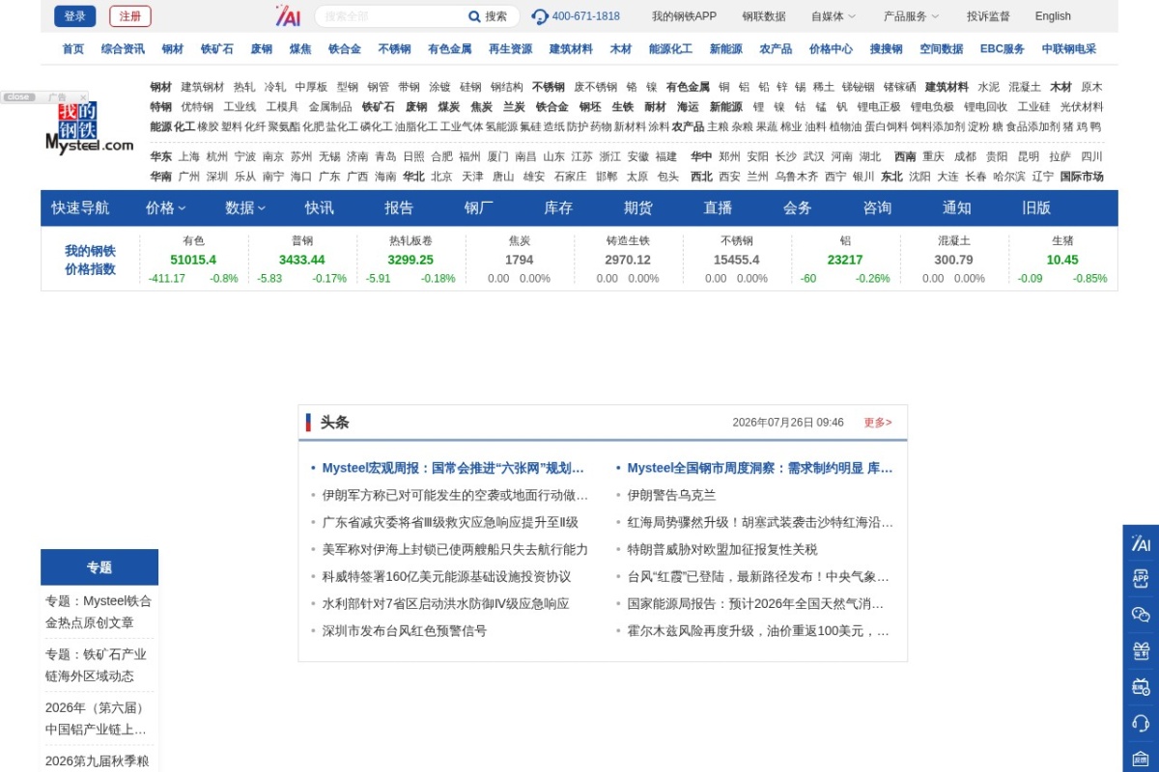
Task: Open the Mysteel.com site logo
Action: 89,127
